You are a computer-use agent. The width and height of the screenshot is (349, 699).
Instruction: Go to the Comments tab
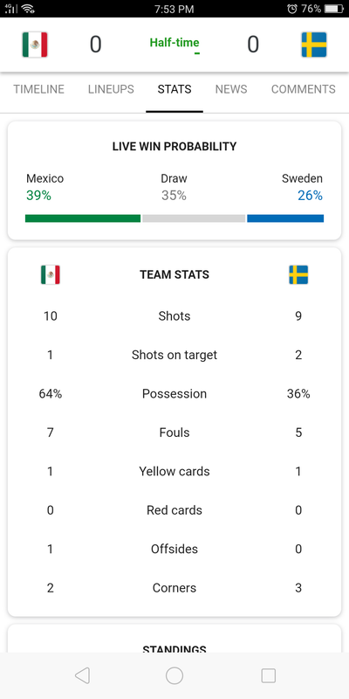coord(303,89)
